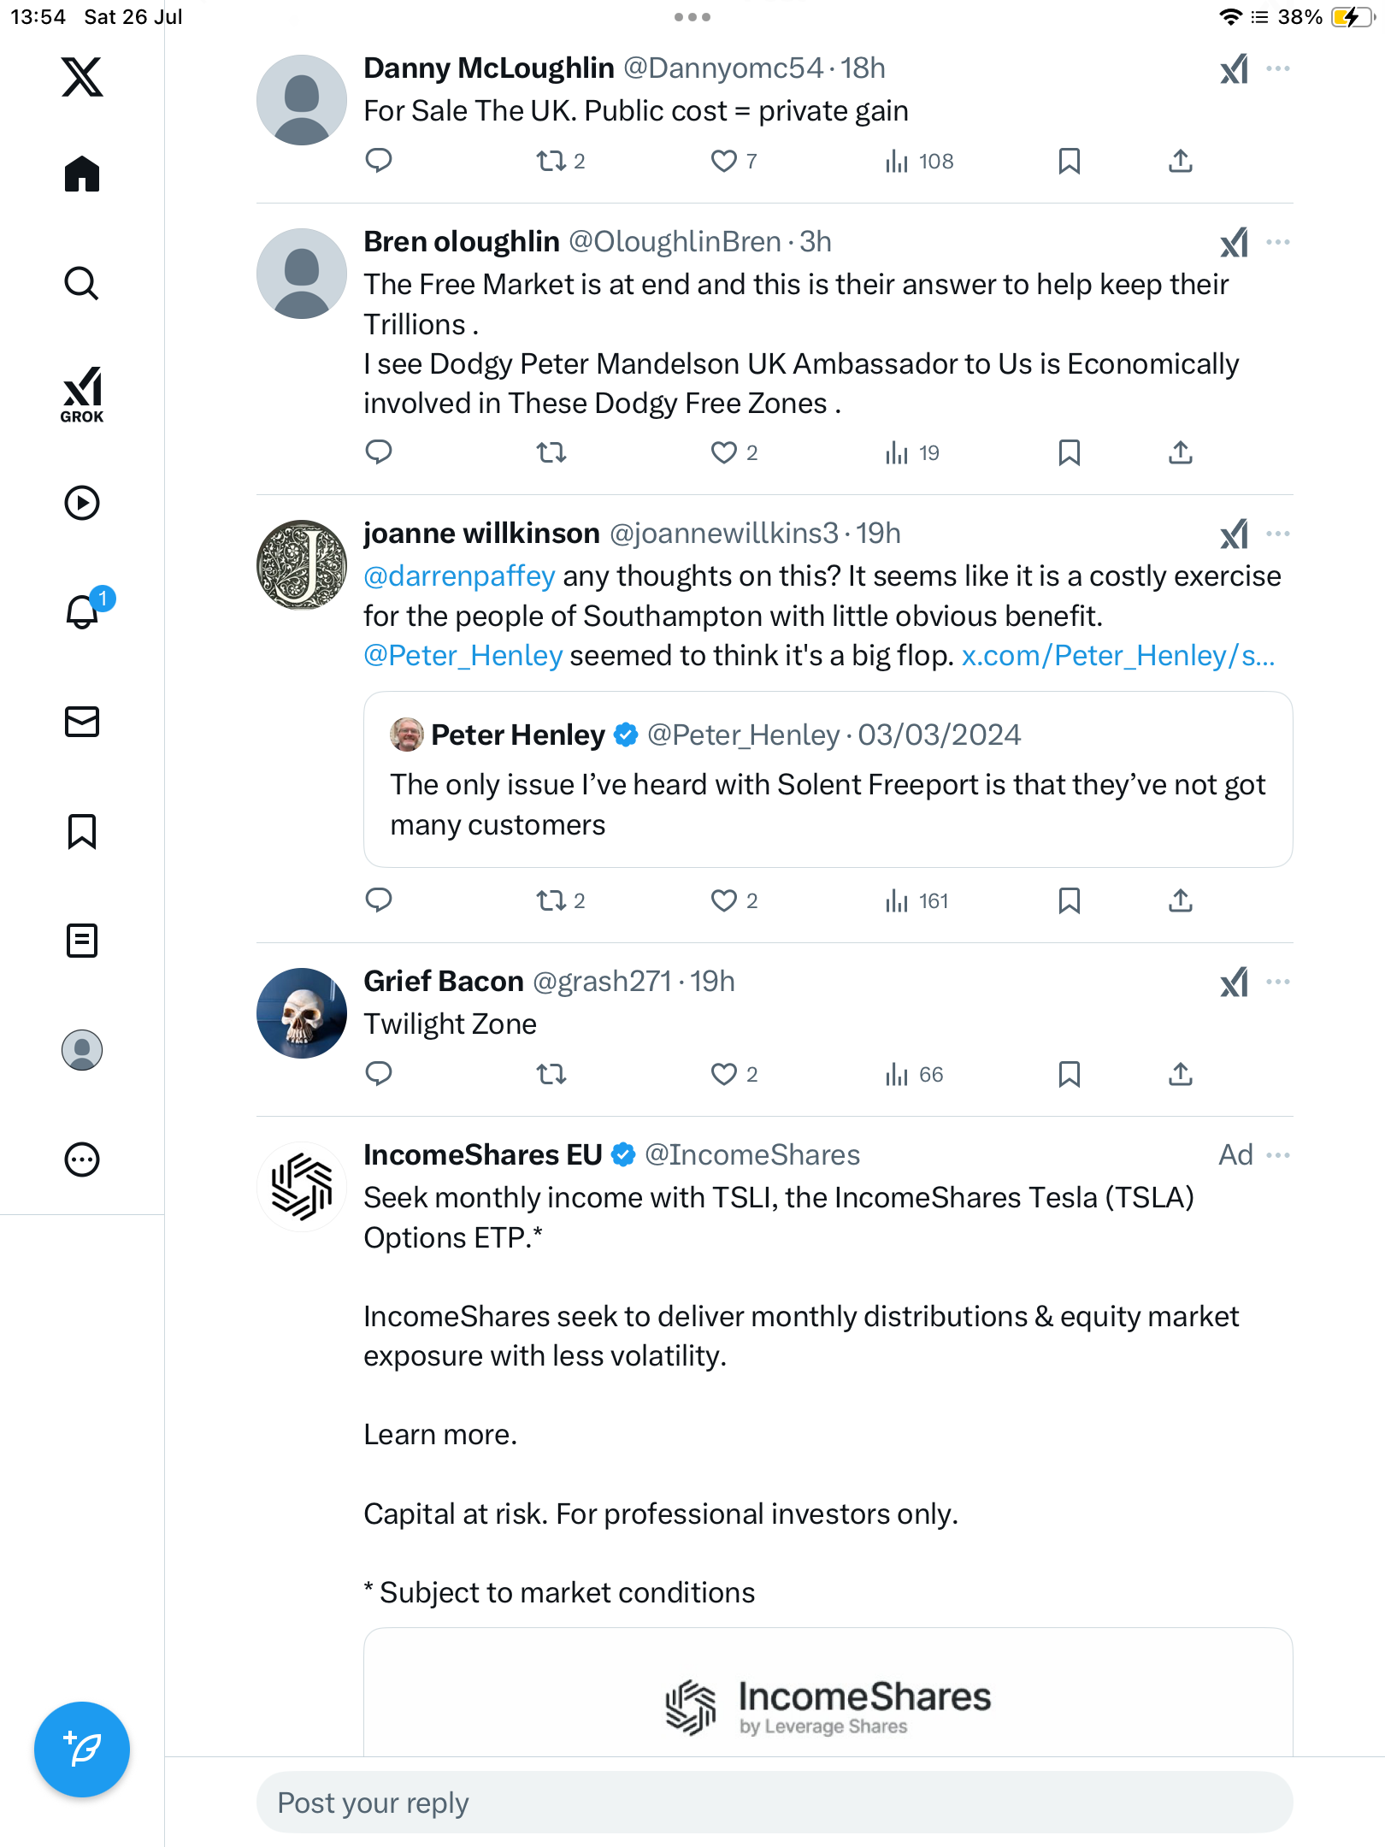
Task: Open direct messages envelope icon
Action: tap(82, 722)
